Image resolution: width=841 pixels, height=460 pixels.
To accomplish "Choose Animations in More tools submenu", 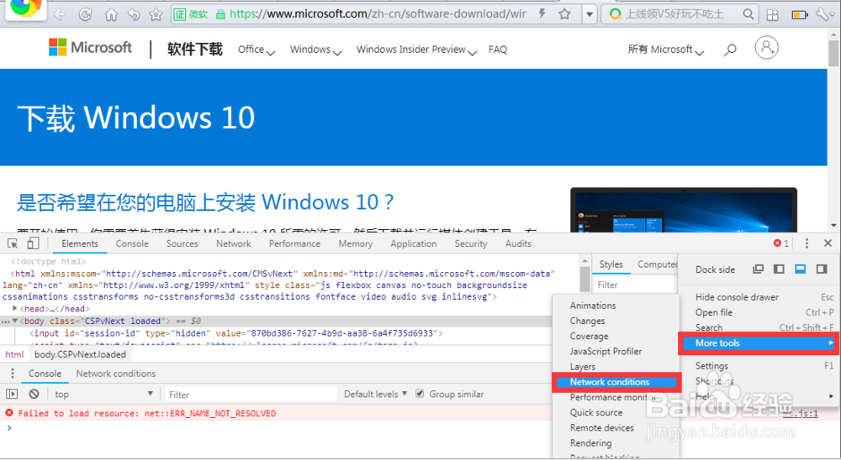I will (x=616, y=306).
